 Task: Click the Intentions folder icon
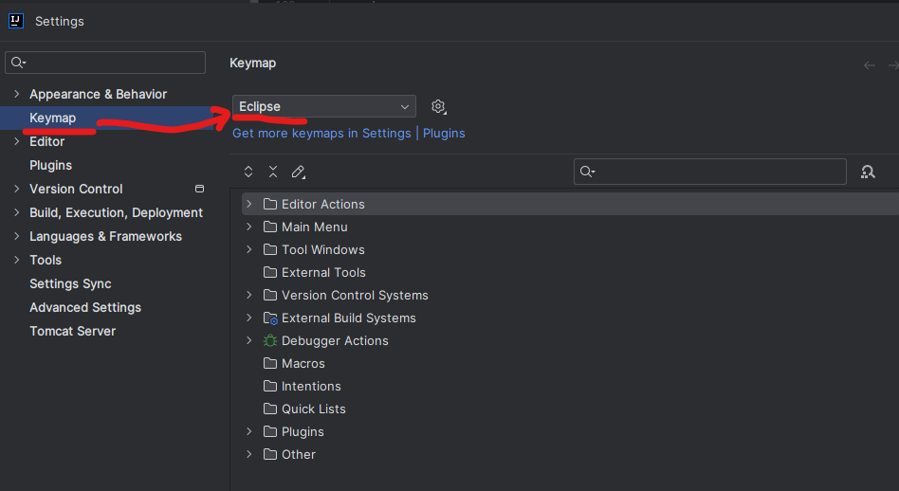pyautogui.click(x=270, y=386)
